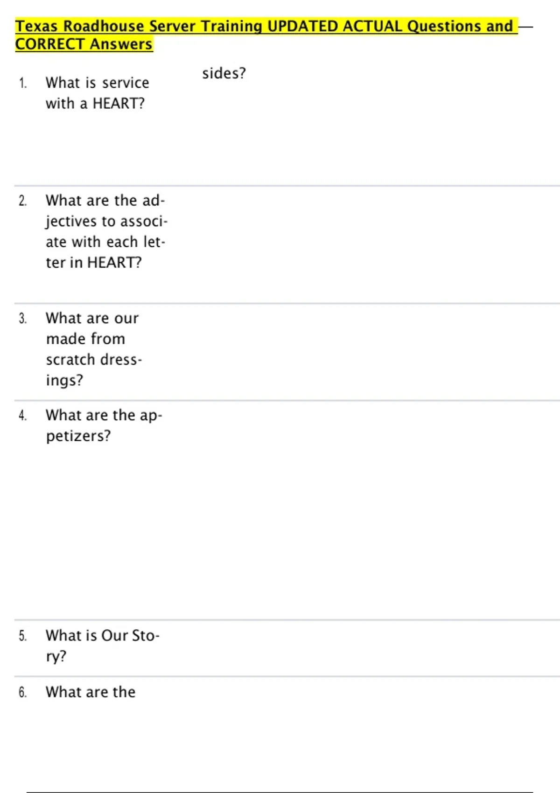The width and height of the screenshot is (560, 793).
Task: Click the question about made from scratch dressings
Action: pos(92,349)
